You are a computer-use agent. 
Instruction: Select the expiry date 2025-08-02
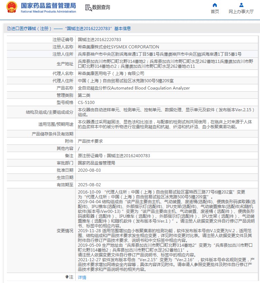click(x=89, y=185)
